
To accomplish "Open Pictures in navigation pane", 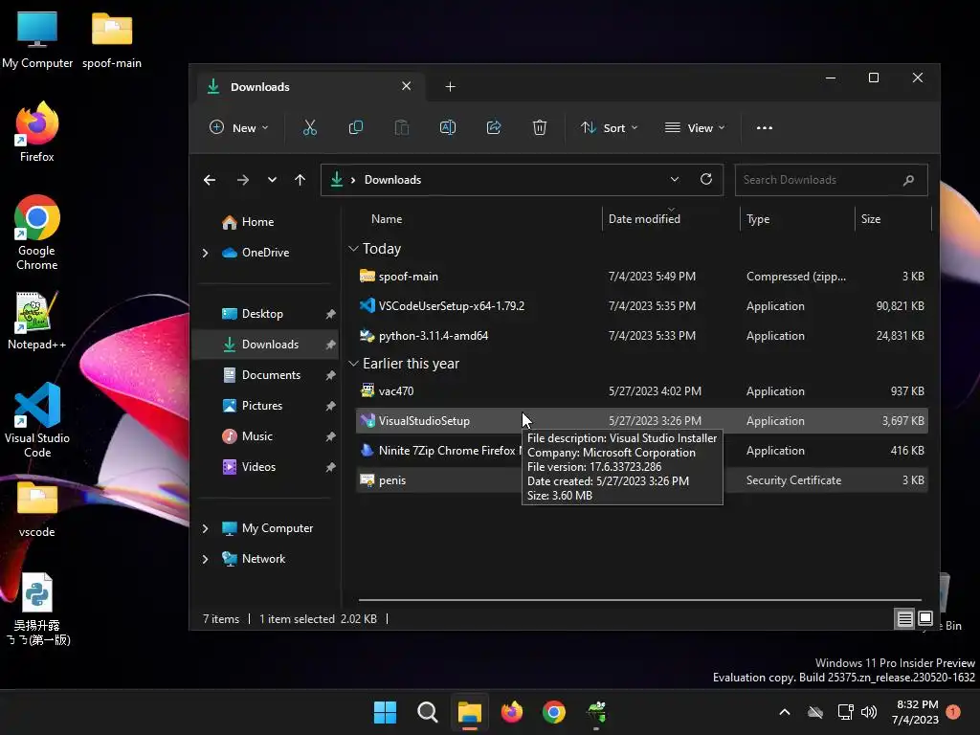I will (x=253, y=406).
